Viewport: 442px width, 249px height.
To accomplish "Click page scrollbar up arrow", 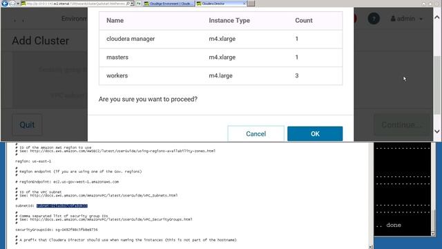I will (437, 17).
